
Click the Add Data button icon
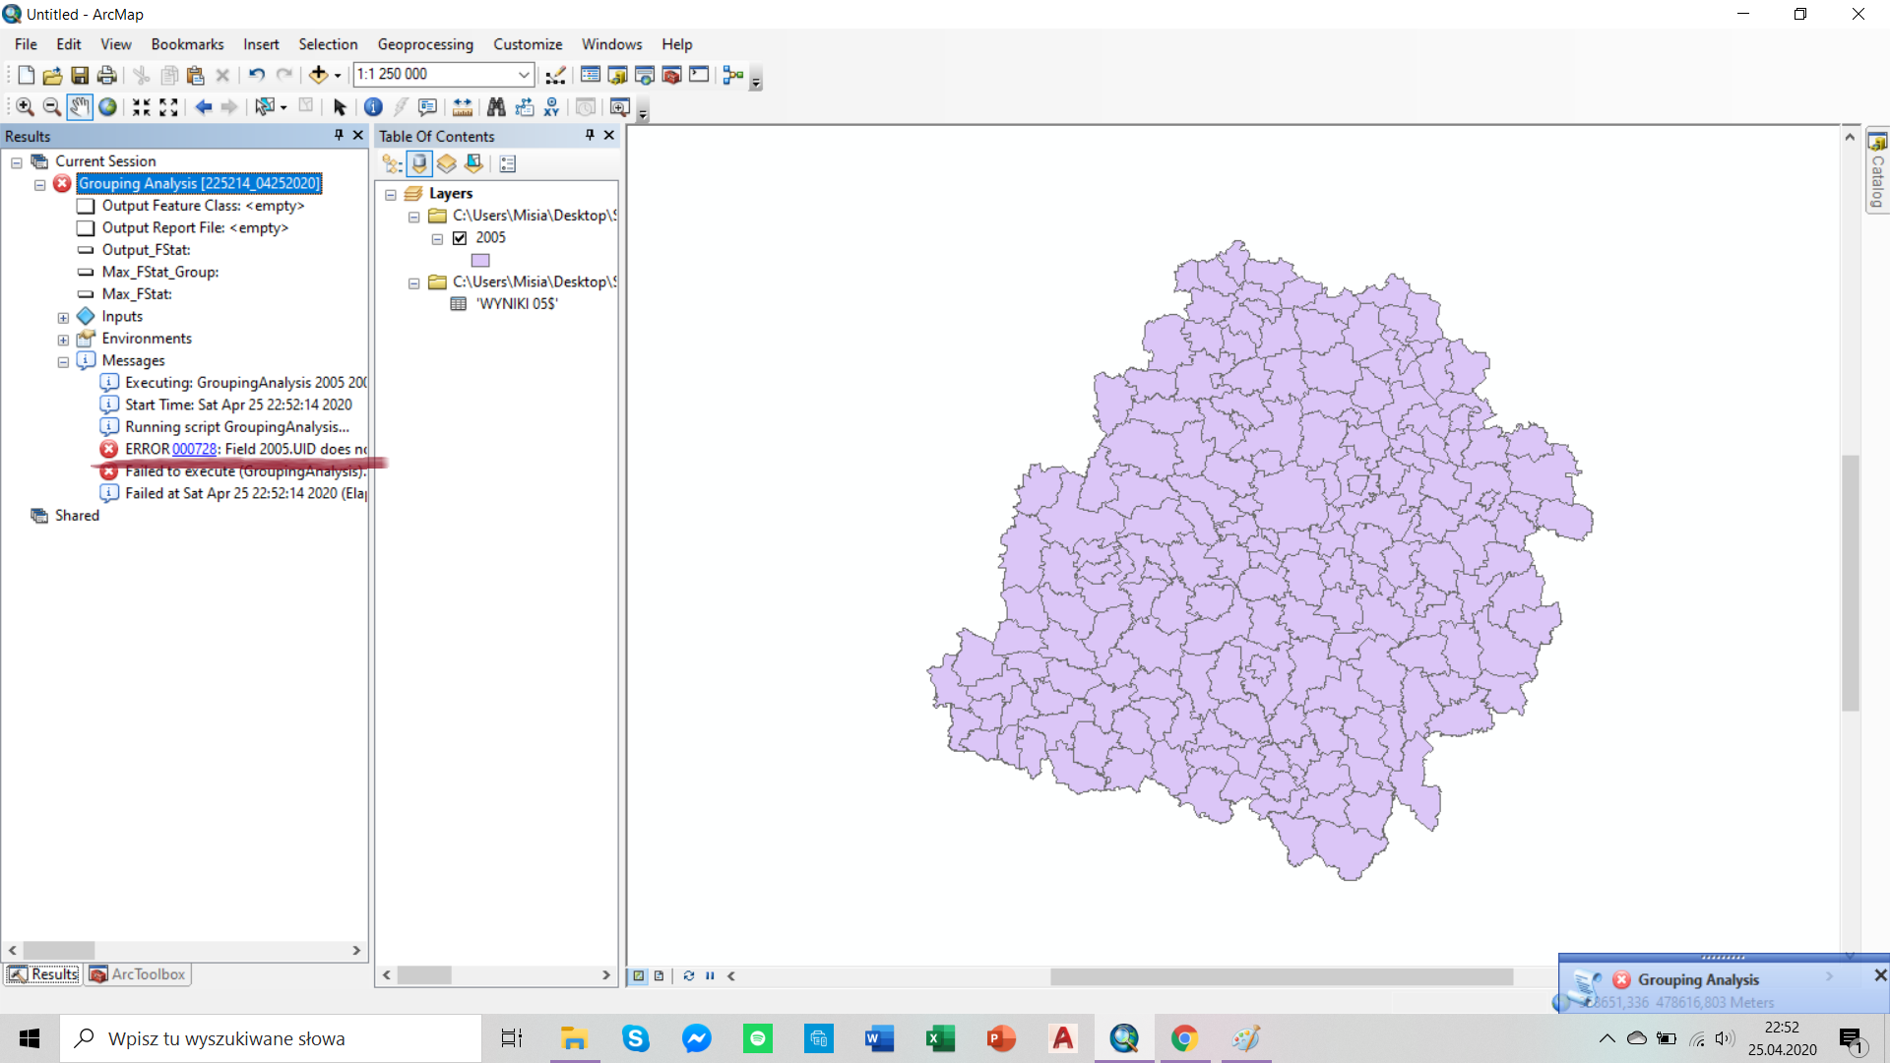pyautogui.click(x=321, y=74)
